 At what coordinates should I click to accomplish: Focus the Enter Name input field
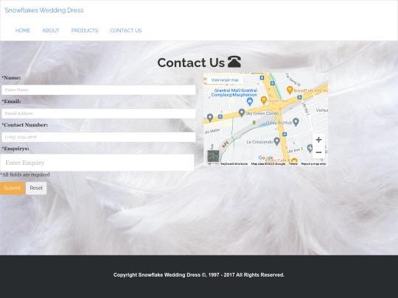pos(99,90)
